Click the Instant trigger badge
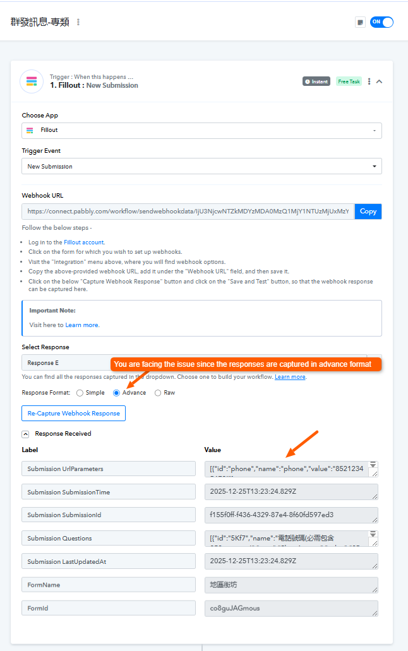 (x=316, y=81)
